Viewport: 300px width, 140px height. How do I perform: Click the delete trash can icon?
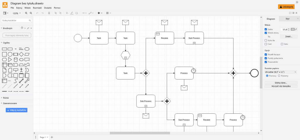(49, 13)
